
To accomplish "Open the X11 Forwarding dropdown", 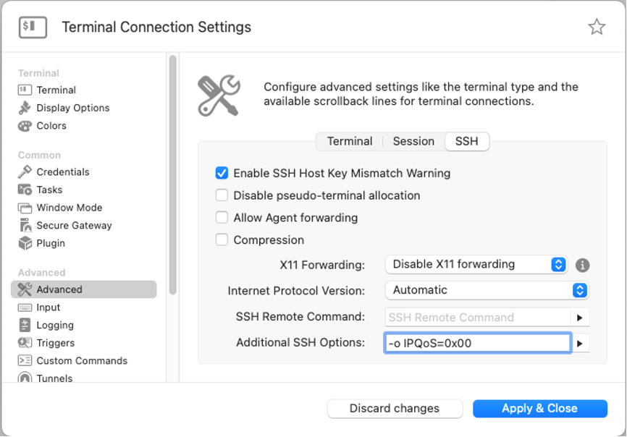I will click(476, 264).
